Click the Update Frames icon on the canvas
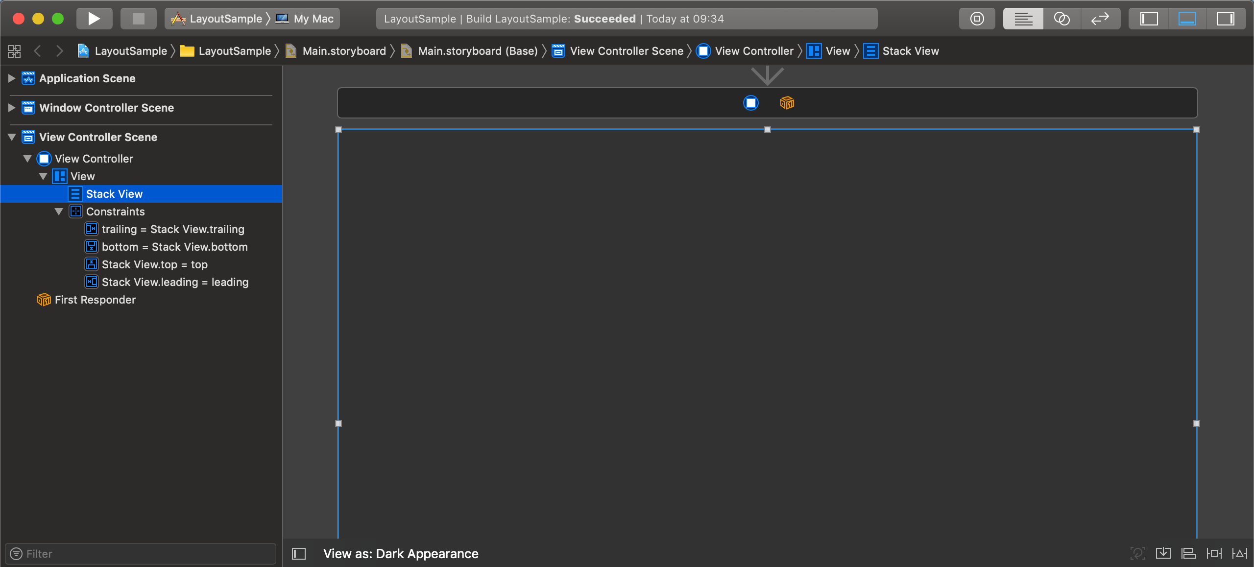Screen dimensions: 1254x567 (x=1137, y=553)
